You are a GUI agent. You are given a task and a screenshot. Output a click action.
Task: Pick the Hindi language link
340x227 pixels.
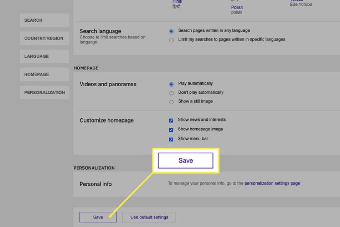click(x=177, y=2)
